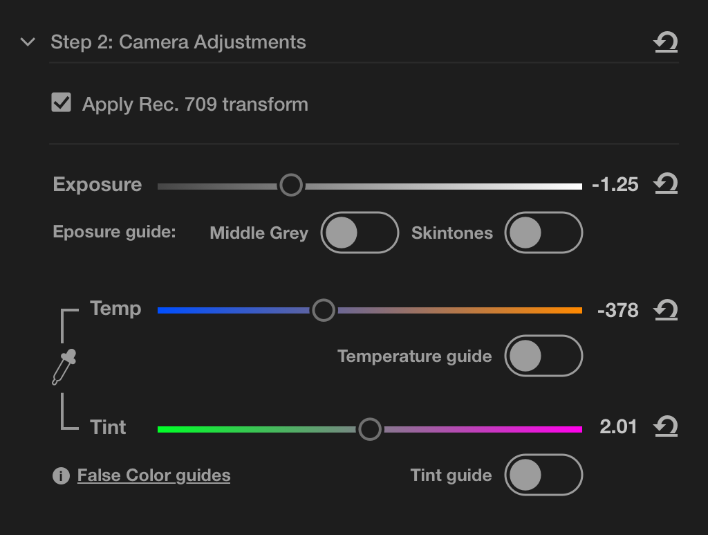The height and width of the screenshot is (535, 708).
Task: Click the Step 2: Camera Adjustments heading
Action: click(178, 42)
